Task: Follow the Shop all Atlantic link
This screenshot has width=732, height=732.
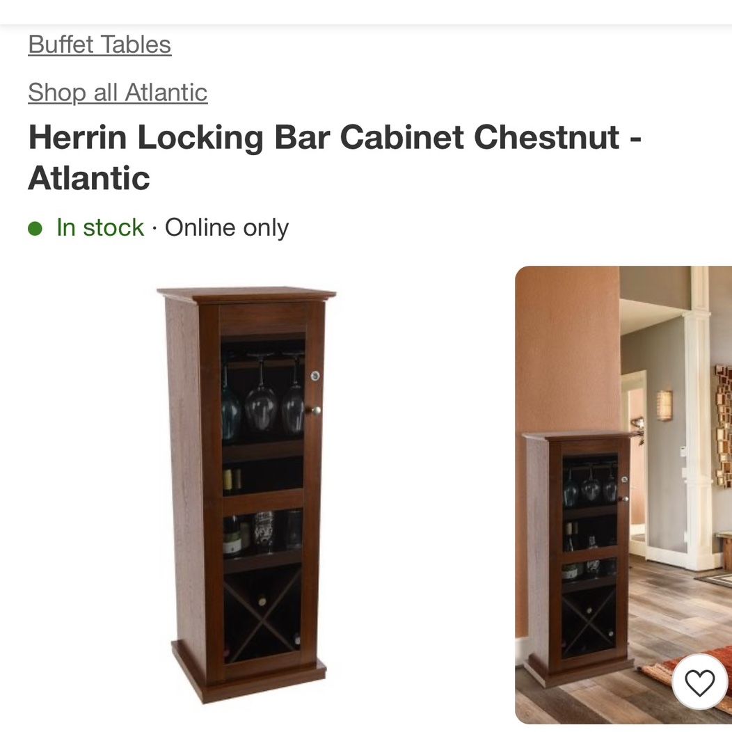Action: click(x=118, y=93)
